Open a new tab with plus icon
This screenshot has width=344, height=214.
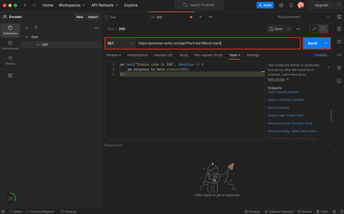point(201,17)
